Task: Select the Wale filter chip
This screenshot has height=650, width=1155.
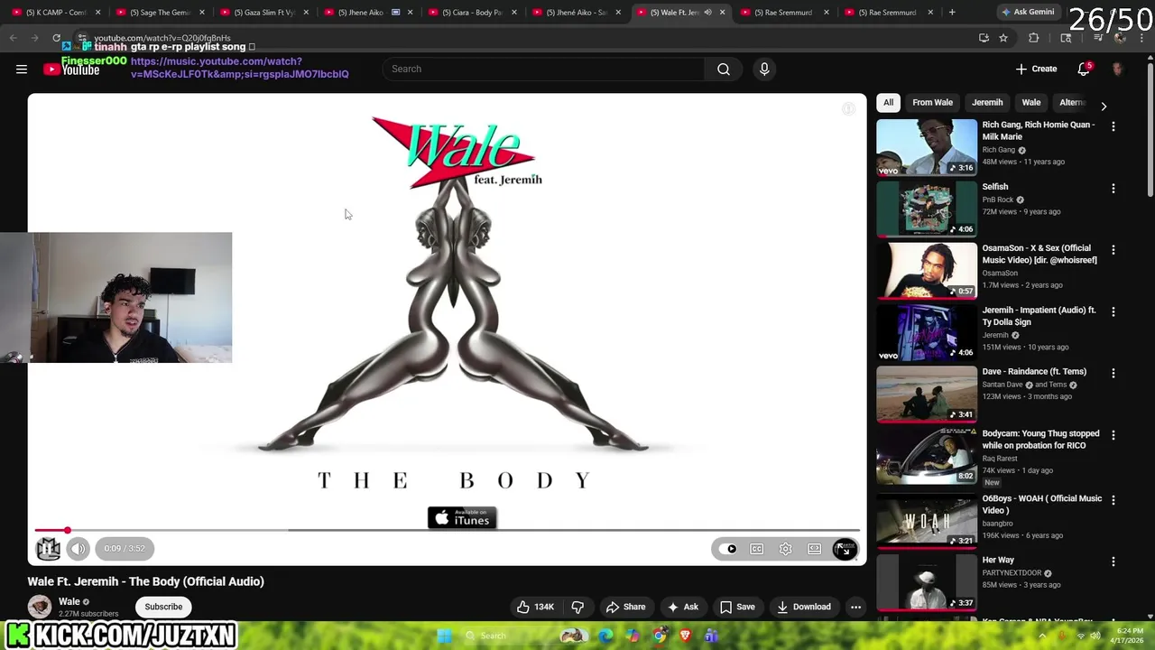Action: coord(1031,103)
